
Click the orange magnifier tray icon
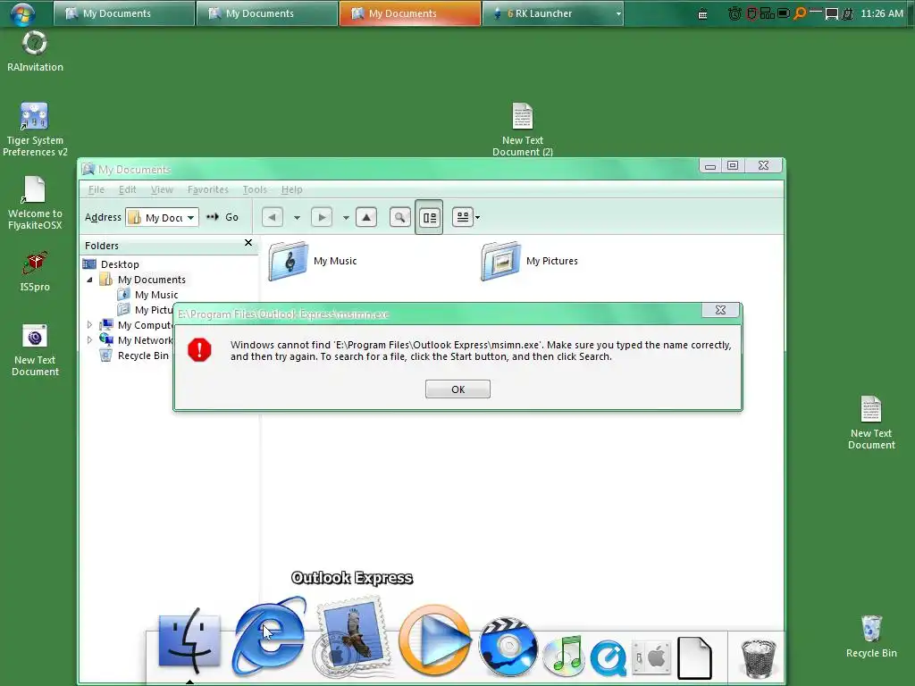(x=800, y=13)
